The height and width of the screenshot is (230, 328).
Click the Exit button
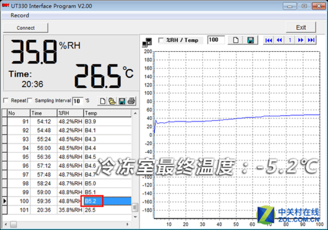click(x=301, y=27)
